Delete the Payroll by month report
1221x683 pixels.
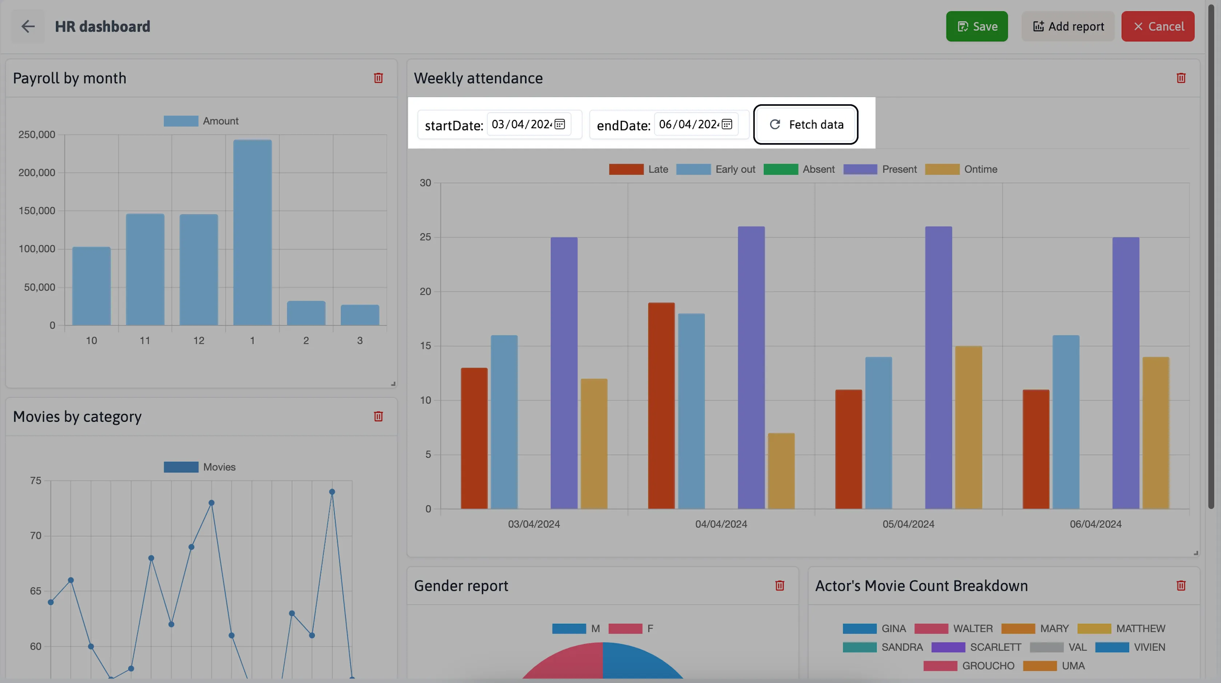(x=378, y=78)
